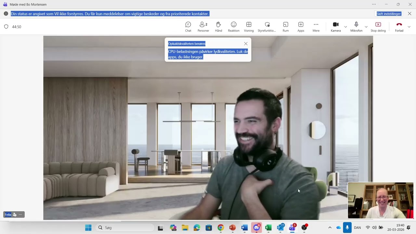
Task: Open File Explorer from taskbar
Action: (185, 227)
